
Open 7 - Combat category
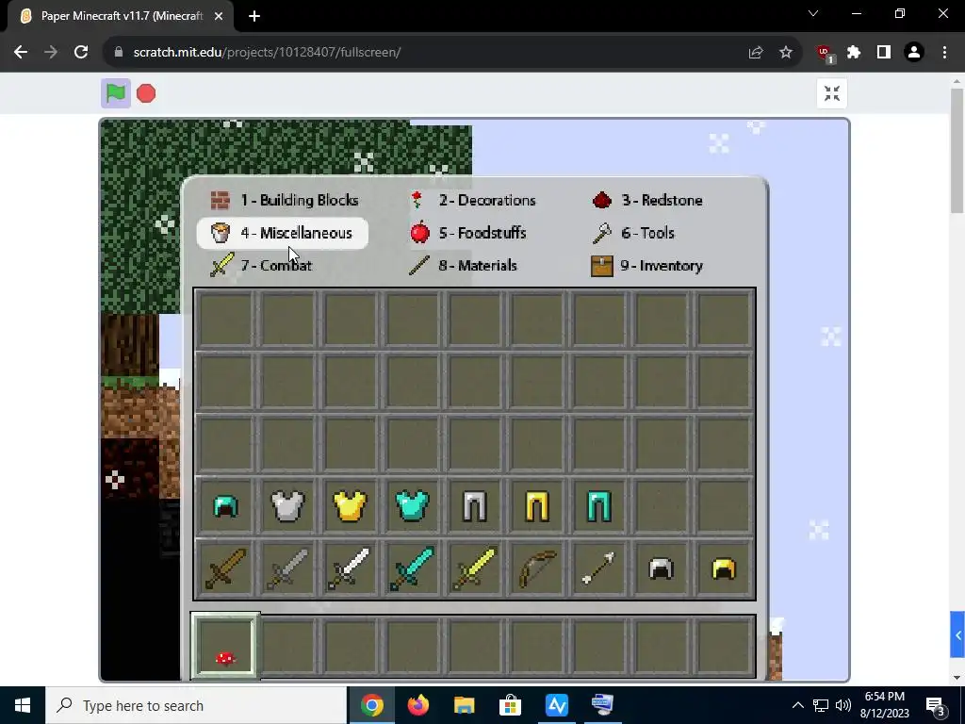tap(261, 265)
